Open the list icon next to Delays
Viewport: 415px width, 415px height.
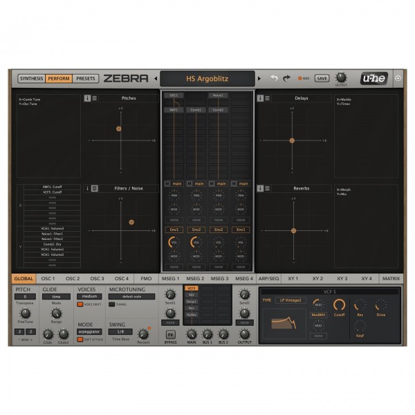(267, 98)
